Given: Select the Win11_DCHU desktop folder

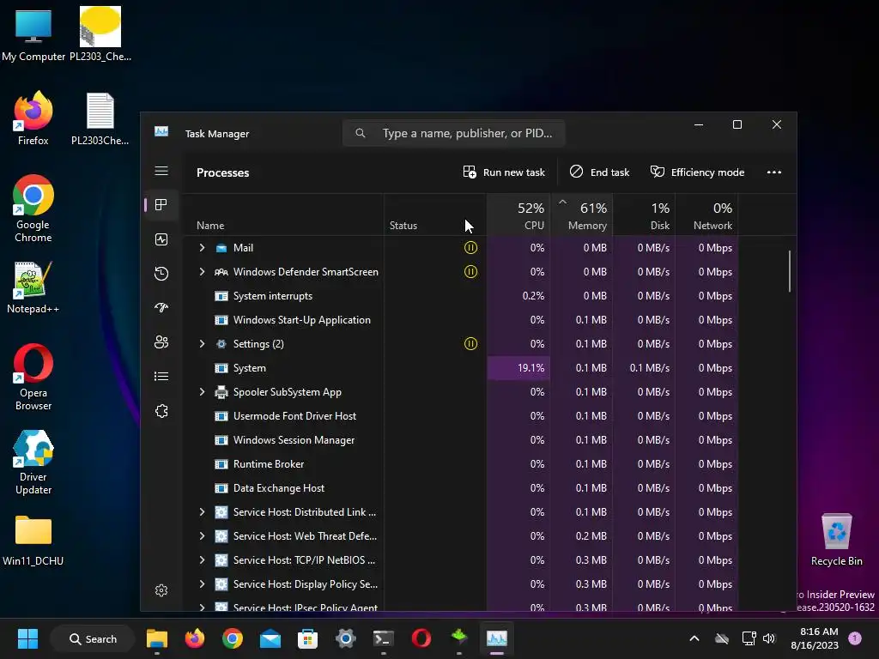Looking at the screenshot, I should (x=33, y=541).
